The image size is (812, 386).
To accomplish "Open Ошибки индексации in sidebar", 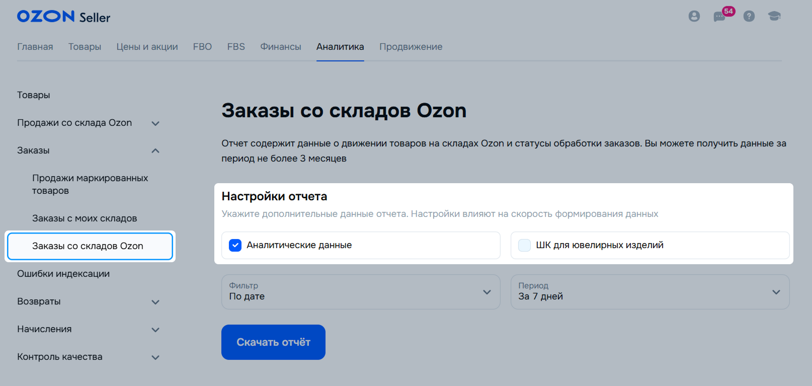I will coord(63,274).
